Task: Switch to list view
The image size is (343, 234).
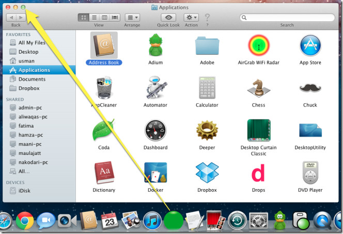Action: coord(95,18)
